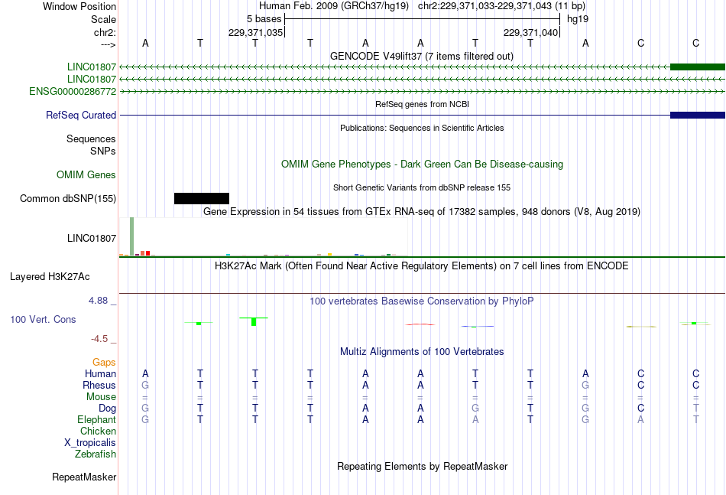Click the red PhyloP conservation mark
Screen dimensions: 726x495
pos(420,324)
